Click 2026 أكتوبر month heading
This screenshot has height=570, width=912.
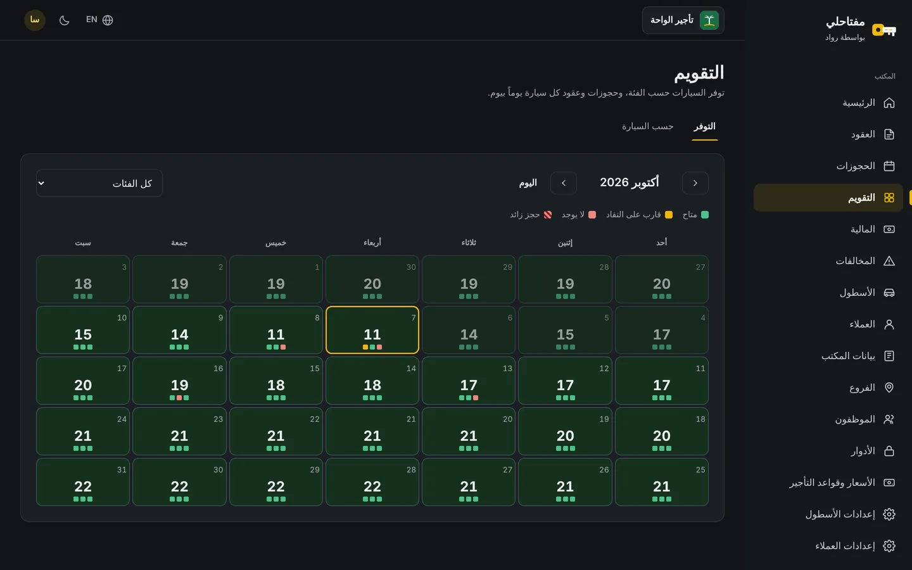click(x=629, y=182)
